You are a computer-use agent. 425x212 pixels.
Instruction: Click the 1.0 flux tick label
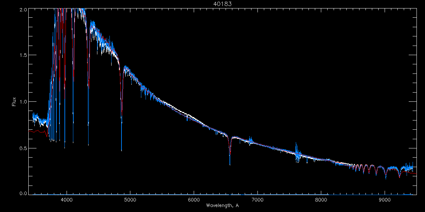pyautogui.click(x=23, y=102)
